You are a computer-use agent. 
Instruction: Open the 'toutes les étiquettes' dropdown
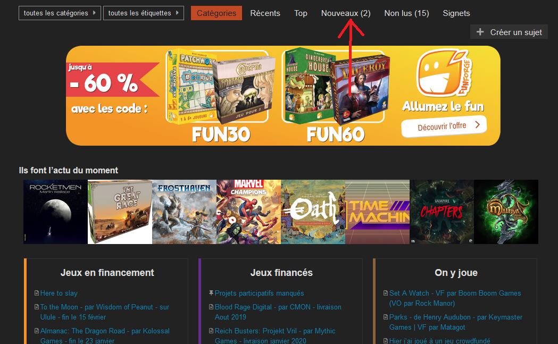pos(144,13)
